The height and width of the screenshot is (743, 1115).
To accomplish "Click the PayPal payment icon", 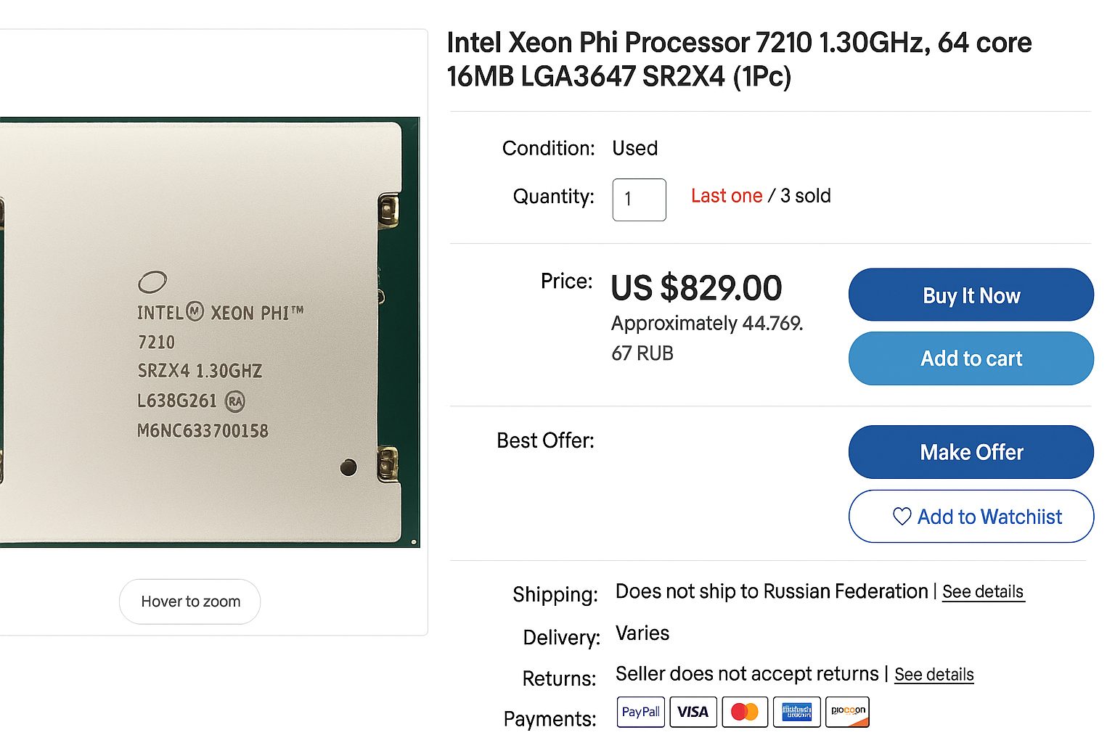I will pyautogui.click(x=642, y=712).
